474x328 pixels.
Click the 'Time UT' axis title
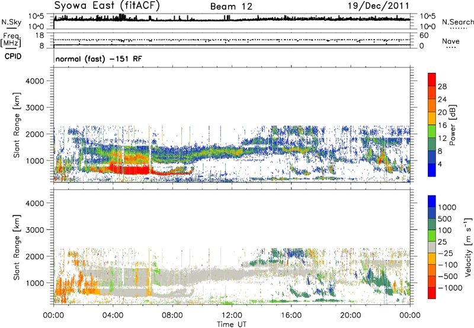pyautogui.click(x=232, y=324)
